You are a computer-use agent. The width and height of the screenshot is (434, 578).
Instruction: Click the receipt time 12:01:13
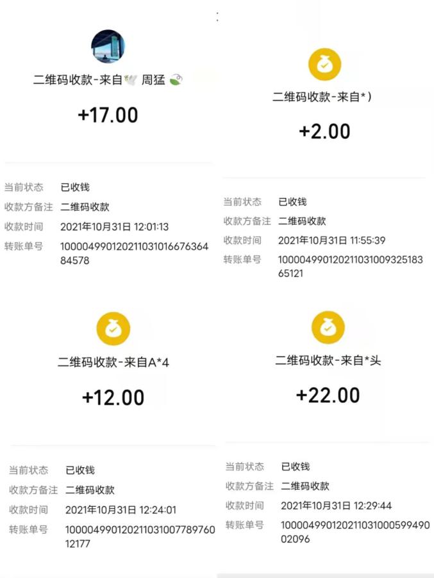[x=115, y=227]
